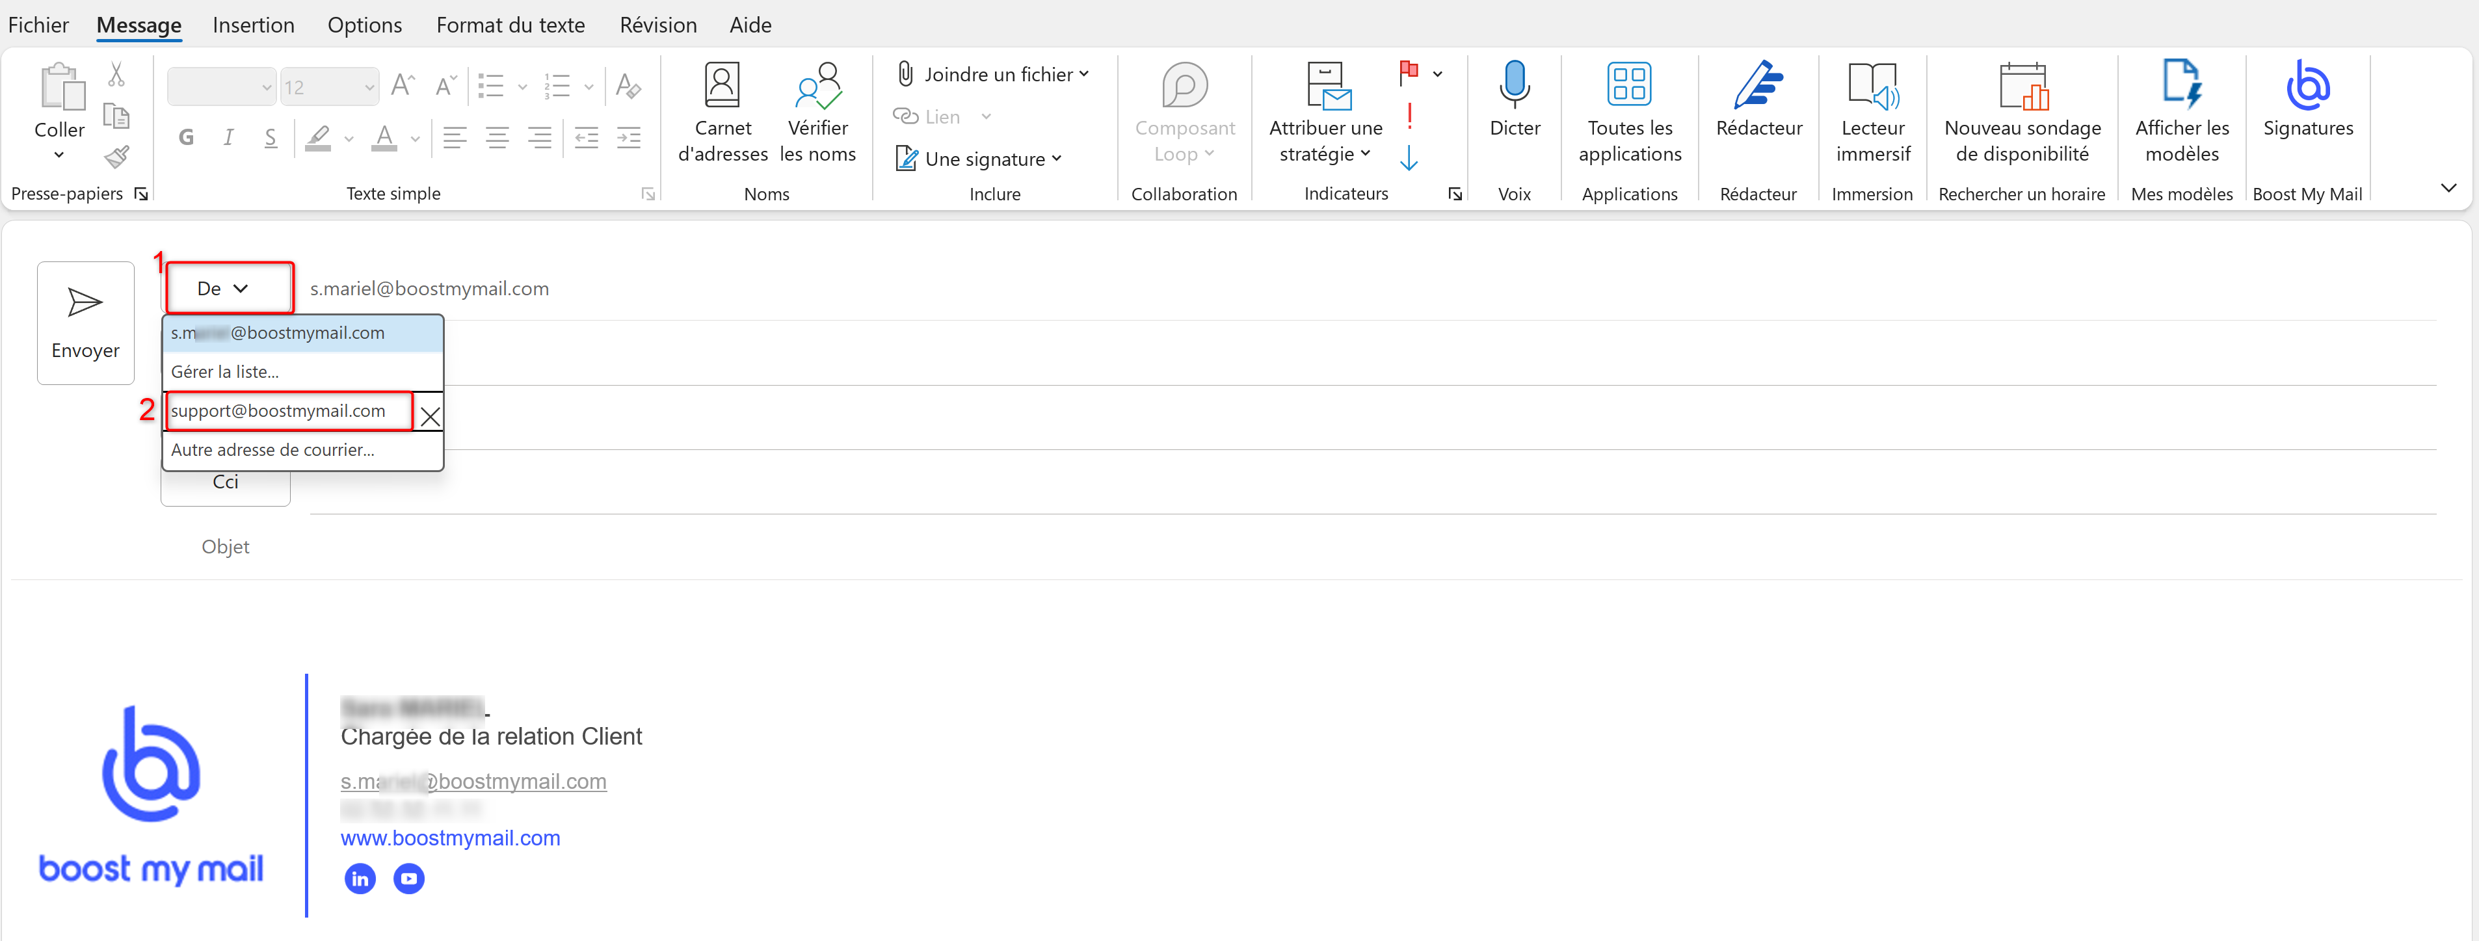Create a Nouveau sondage de disponibilité

coord(2022,112)
